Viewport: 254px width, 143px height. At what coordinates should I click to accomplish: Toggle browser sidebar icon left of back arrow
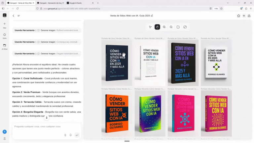point(3,8)
